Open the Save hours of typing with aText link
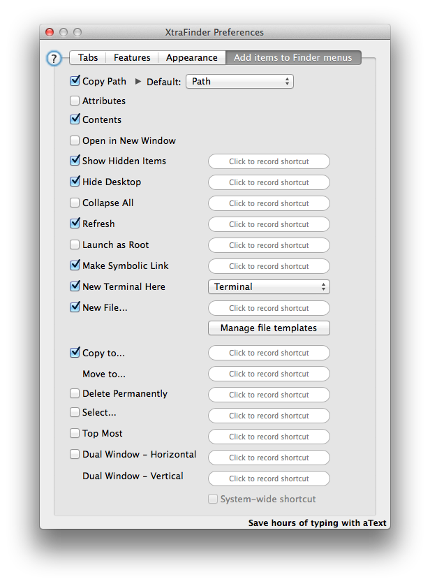 317,523
